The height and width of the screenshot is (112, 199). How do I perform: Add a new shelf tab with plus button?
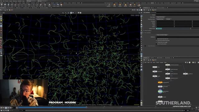[x=81, y=3]
